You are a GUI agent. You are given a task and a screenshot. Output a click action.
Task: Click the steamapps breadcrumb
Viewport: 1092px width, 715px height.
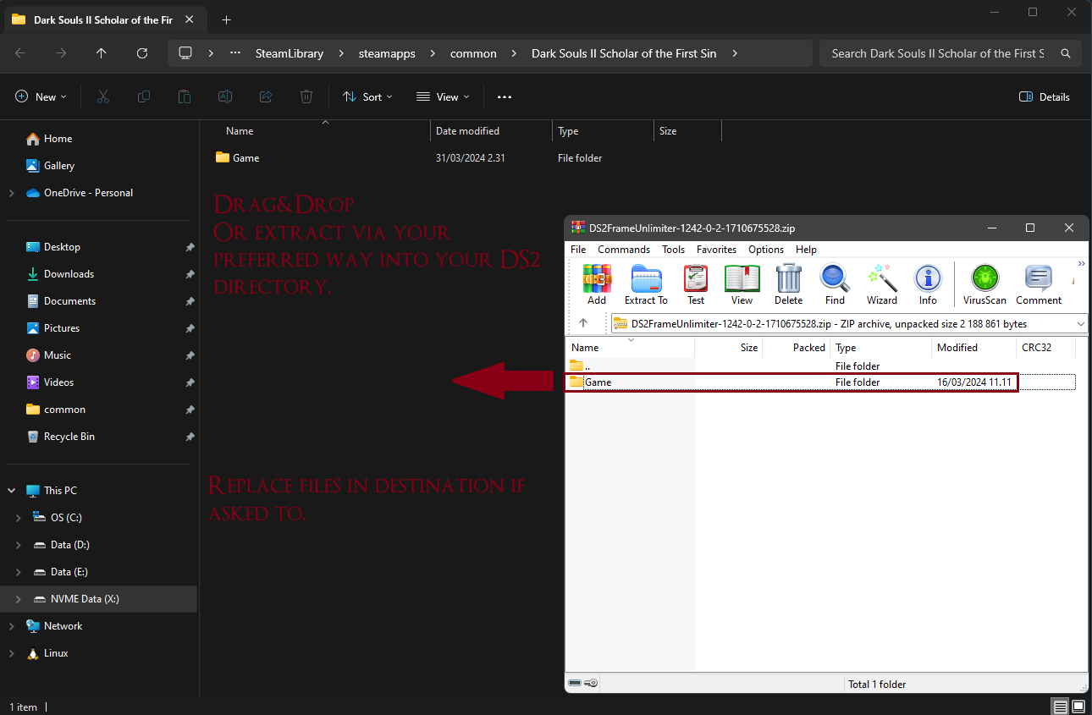pyautogui.click(x=387, y=52)
